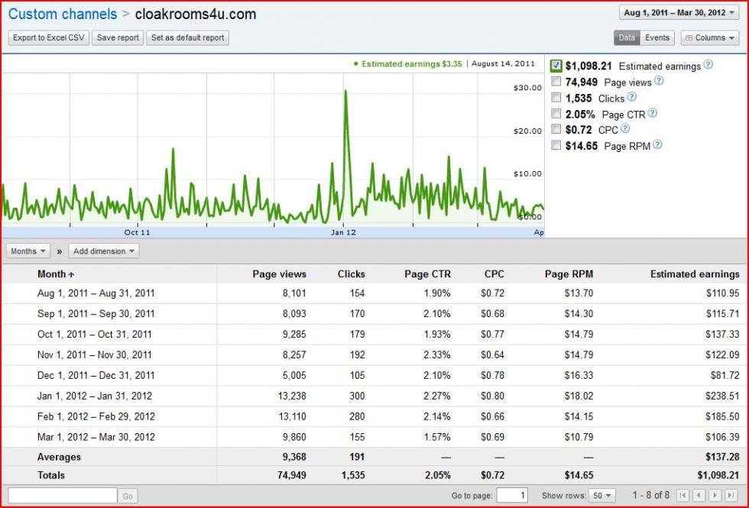The image size is (749, 508).
Task: Select the Dec 1, 2011 – Dec 31, 2011 row
Action: tap(374, 375)
